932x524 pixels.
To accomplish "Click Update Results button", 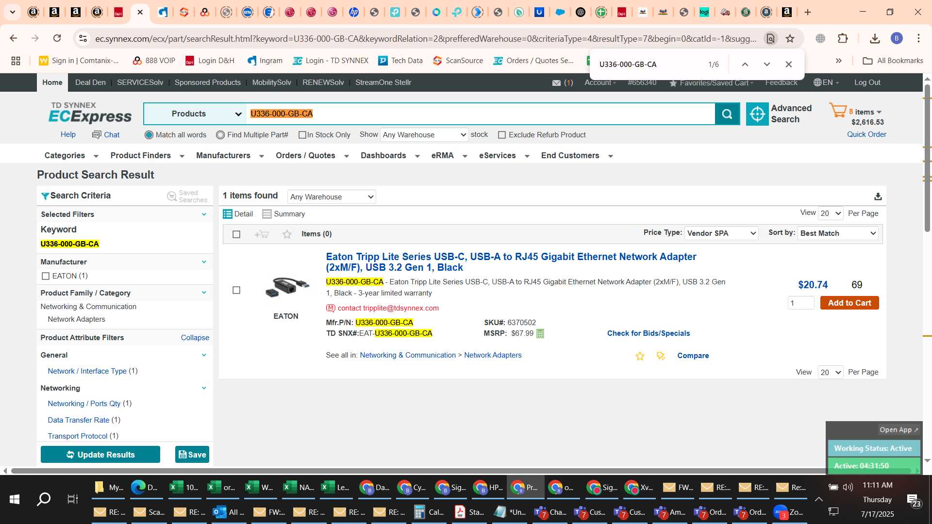I will [100, 455].
